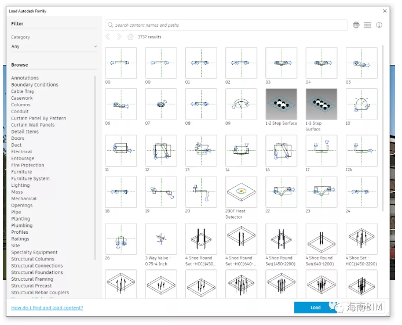Viewport: 402px width, 325px height.
Task: Browse the Openings category
Action: point(22,205)
